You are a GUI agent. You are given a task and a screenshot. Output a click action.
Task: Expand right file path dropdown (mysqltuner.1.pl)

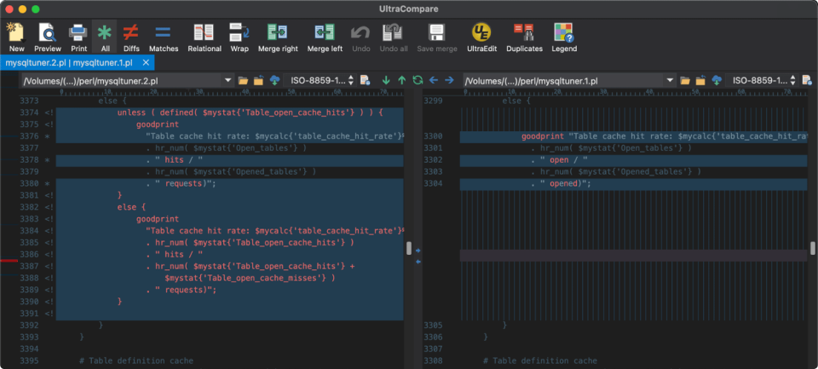[670, 80]
